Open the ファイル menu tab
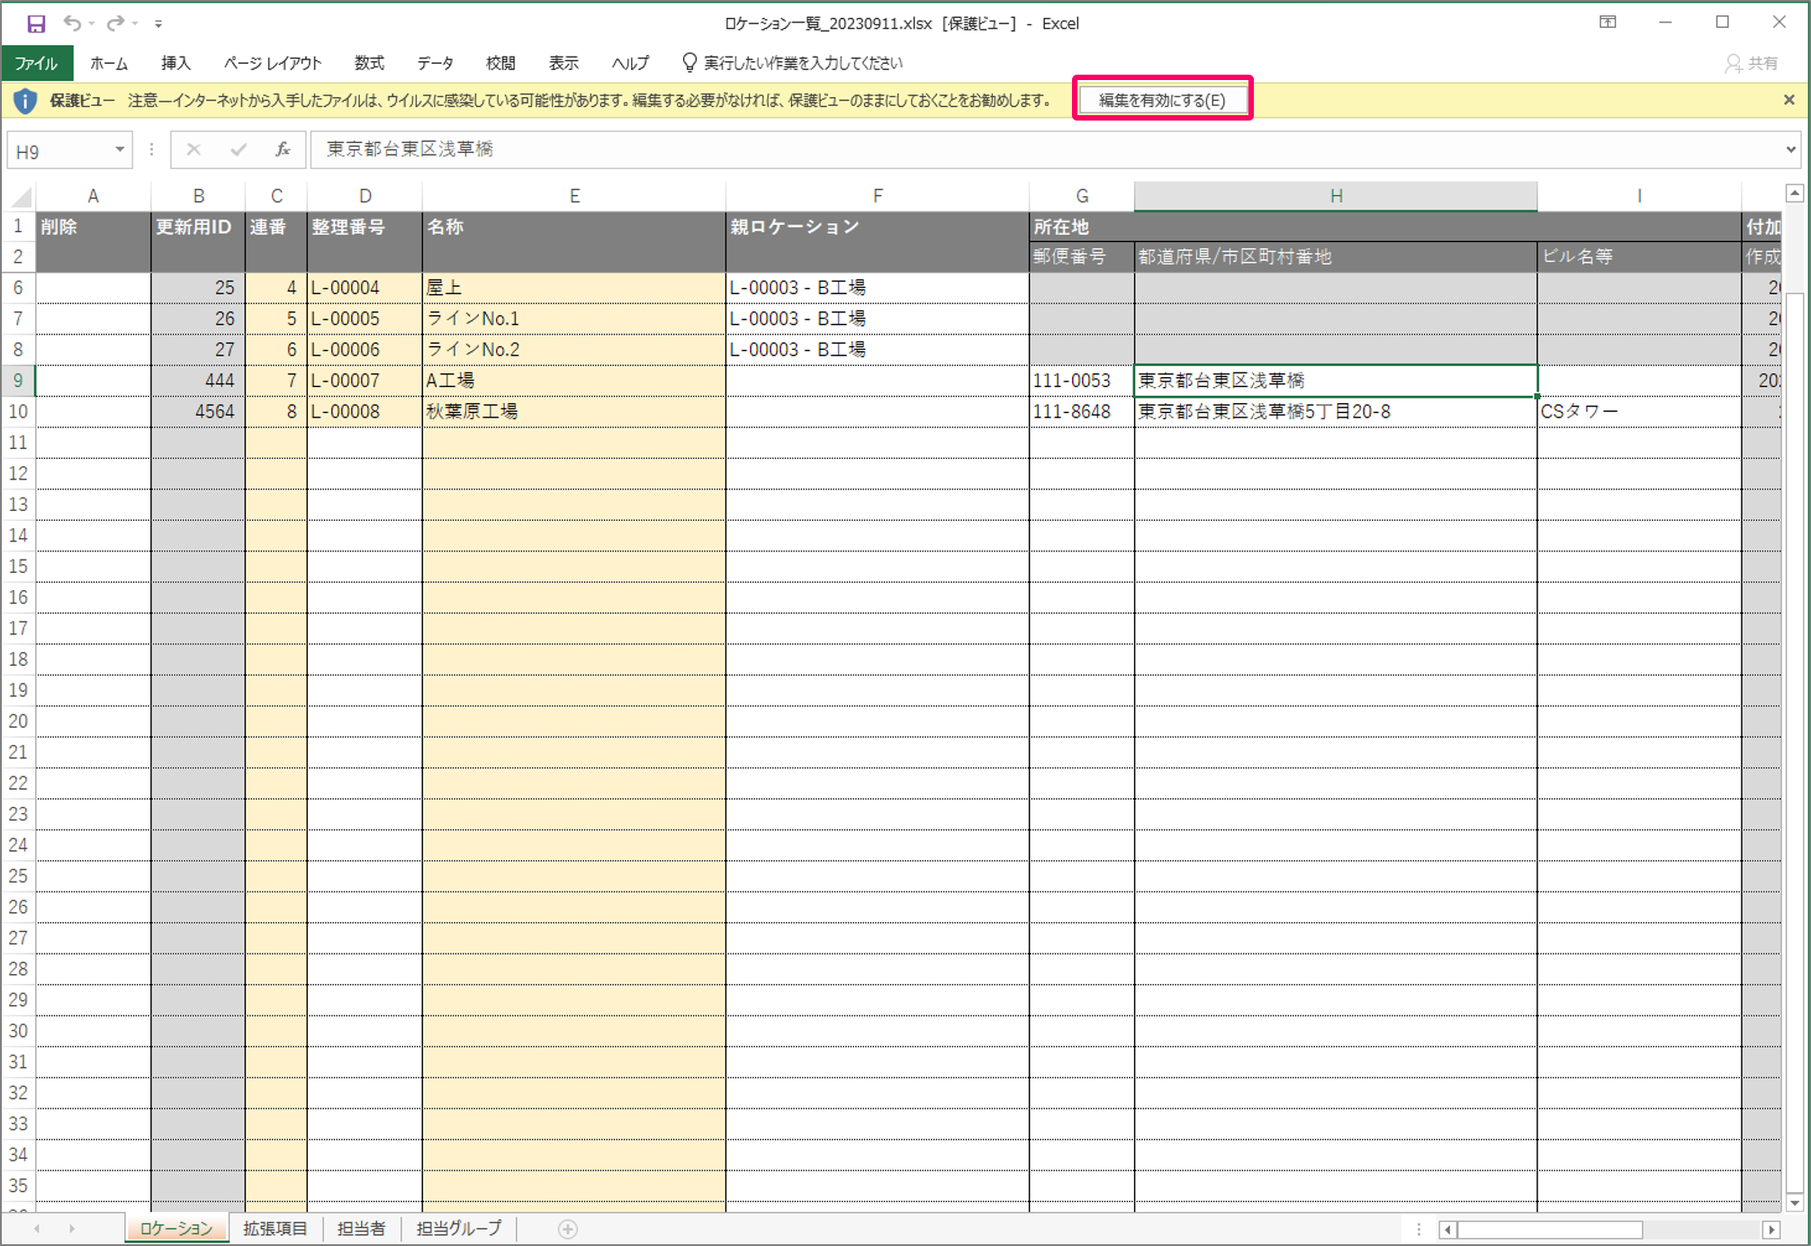Image resolution: width=1811 pixels, height=1246 pixels. [36, 63]
